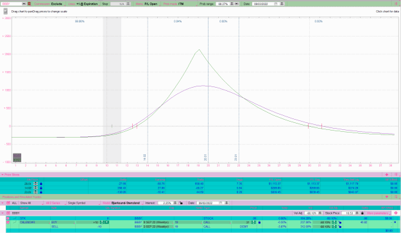Toggle the CALENDAR row checkbox

8,223
